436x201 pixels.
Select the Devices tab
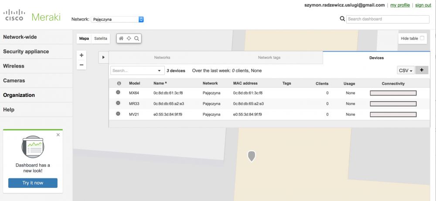377,58
